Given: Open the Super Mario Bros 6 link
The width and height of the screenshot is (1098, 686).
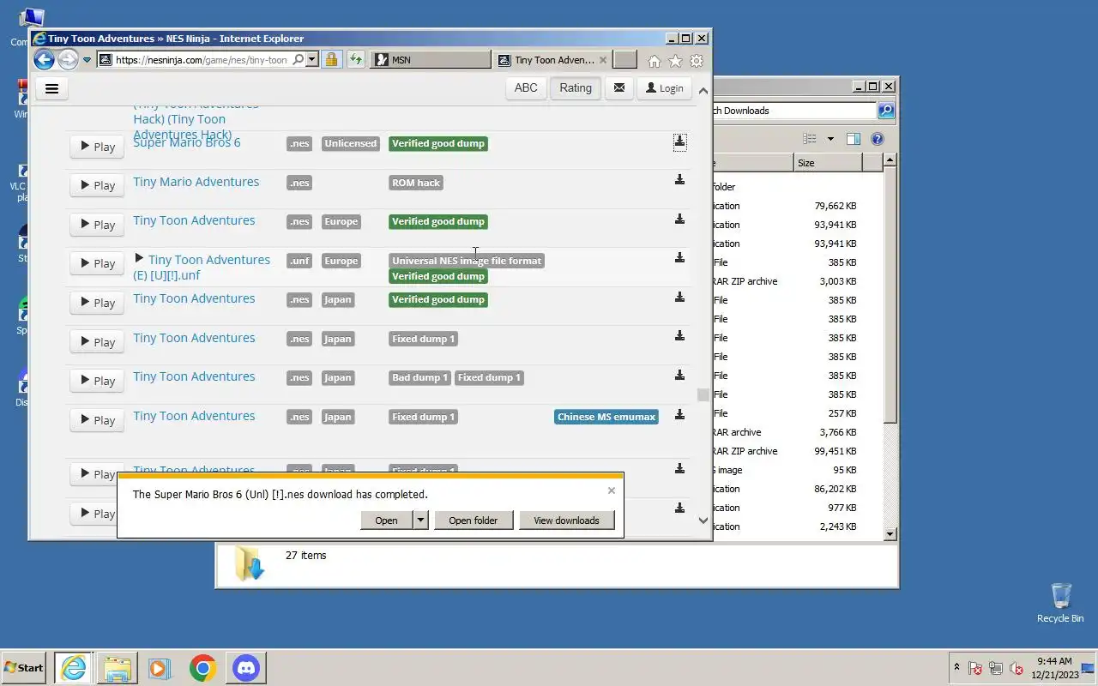Looking at the screenshot, I should point(187,142).
